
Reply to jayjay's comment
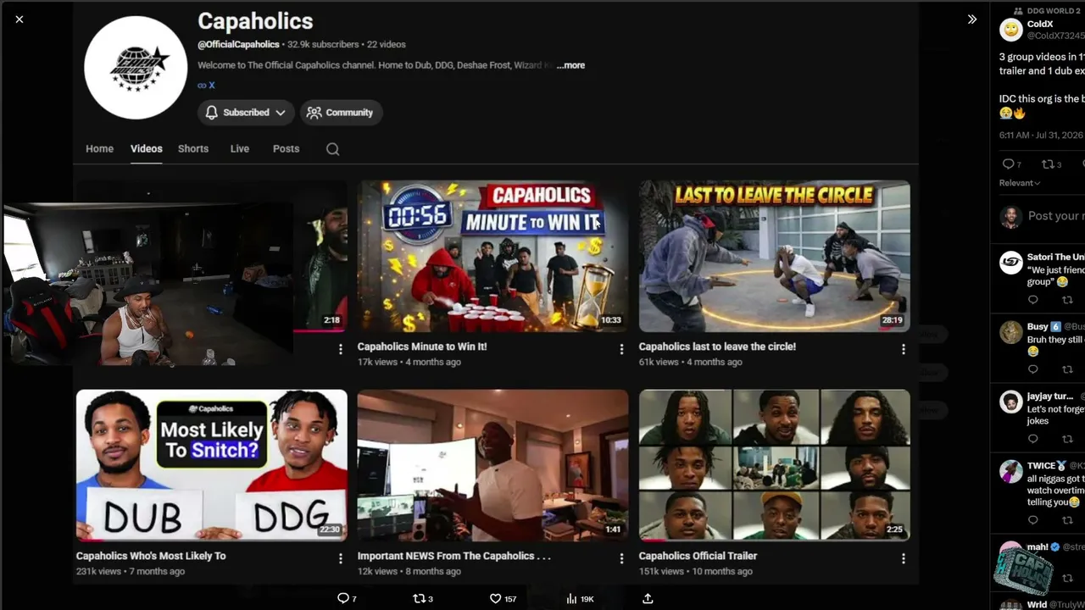click(1032, 439)
